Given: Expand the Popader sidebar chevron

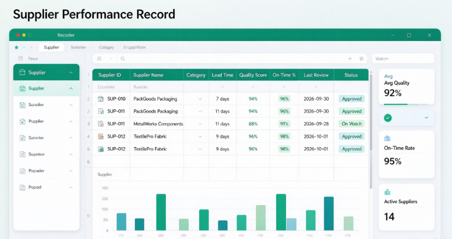Looking at the screenshot, I should (x=71, y=171).
